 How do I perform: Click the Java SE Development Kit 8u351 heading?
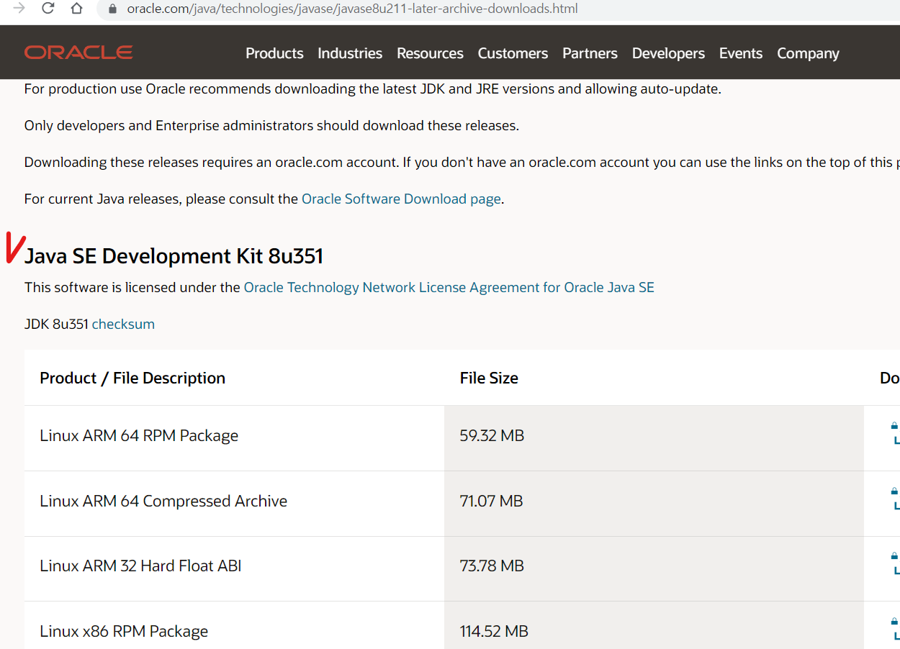(x=174, y=256)
